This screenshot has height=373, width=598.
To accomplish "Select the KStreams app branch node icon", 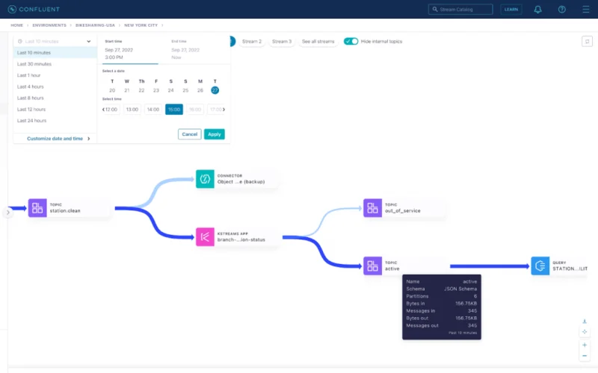I will pos(205,236).
